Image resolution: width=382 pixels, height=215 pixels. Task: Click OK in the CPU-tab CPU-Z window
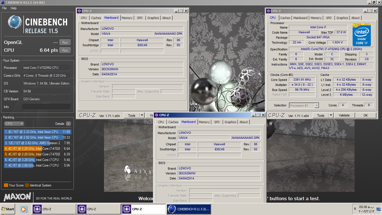[x=366, y=115]
